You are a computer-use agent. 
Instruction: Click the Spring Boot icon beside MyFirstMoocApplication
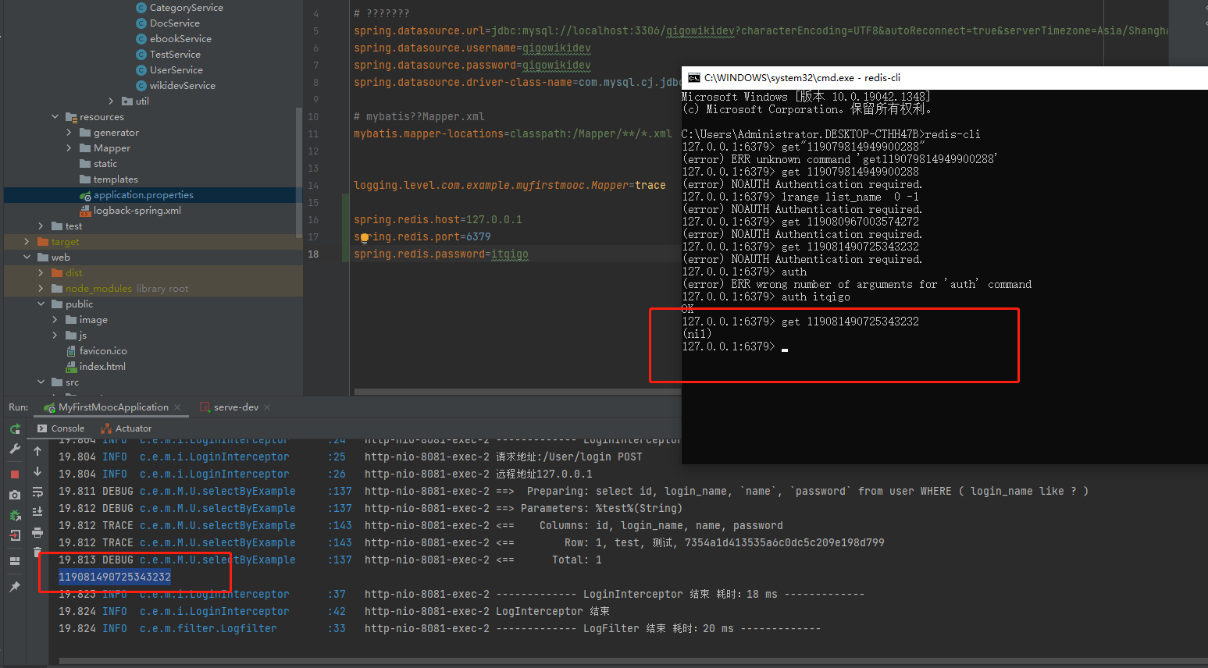pyautogui.click(x=50, y=407)
